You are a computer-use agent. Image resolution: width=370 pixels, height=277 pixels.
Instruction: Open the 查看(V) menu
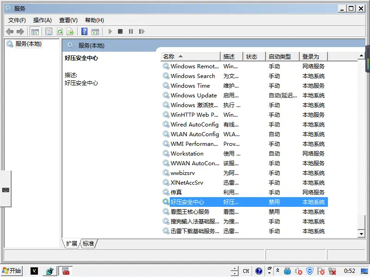[x=68, y=20]
